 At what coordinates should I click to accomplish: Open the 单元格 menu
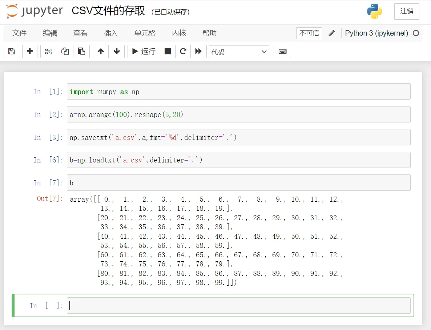[145, 33]
